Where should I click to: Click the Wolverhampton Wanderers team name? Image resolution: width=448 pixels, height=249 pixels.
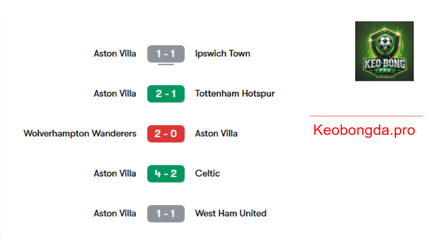(x=80, y=134)
